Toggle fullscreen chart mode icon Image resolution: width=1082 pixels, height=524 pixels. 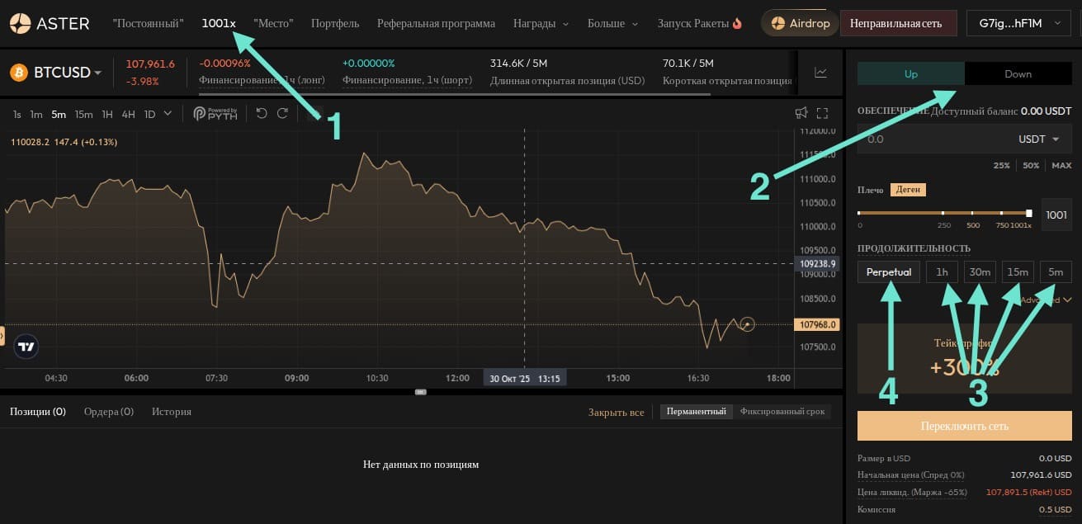pos(822,114)
